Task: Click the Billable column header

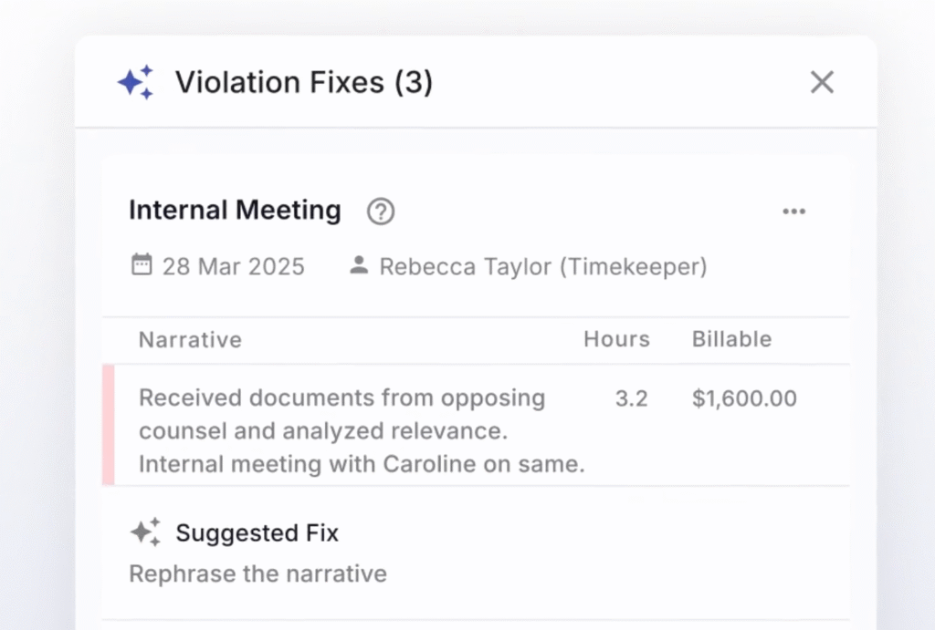Action: click(x=731, y=339)
